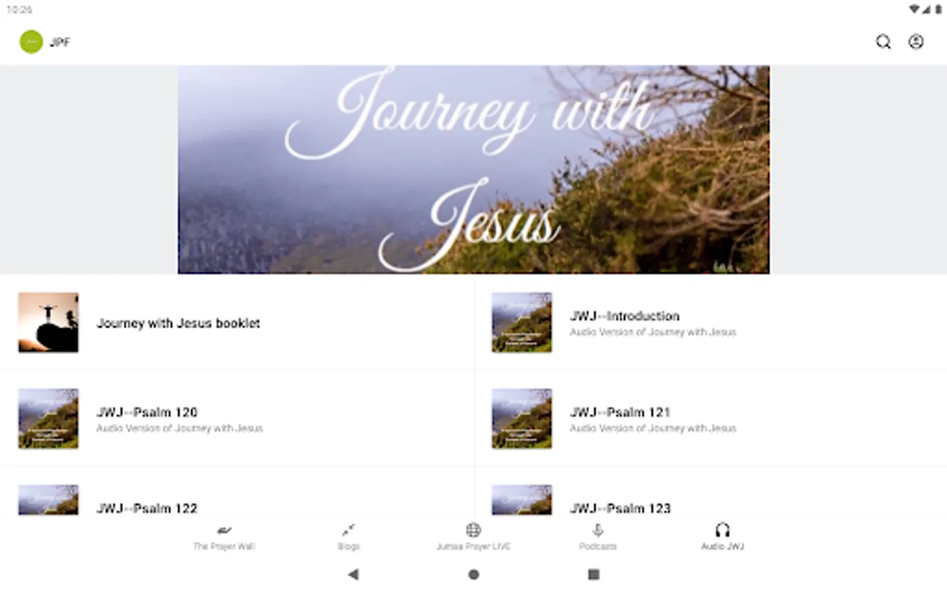Select the Blogs icon in bottom bar
This screenshot has height=592, width=947.
tap(349, 530)
